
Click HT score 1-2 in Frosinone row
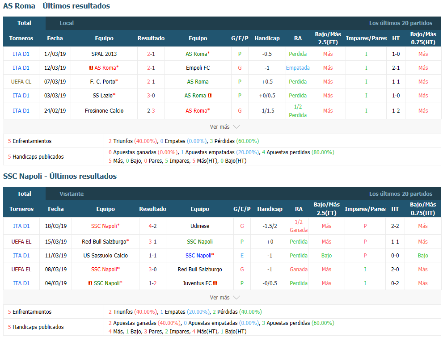click(x=396, y=111)
